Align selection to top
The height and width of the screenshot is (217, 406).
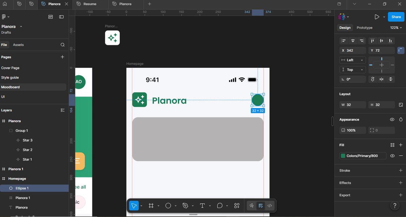373,41
